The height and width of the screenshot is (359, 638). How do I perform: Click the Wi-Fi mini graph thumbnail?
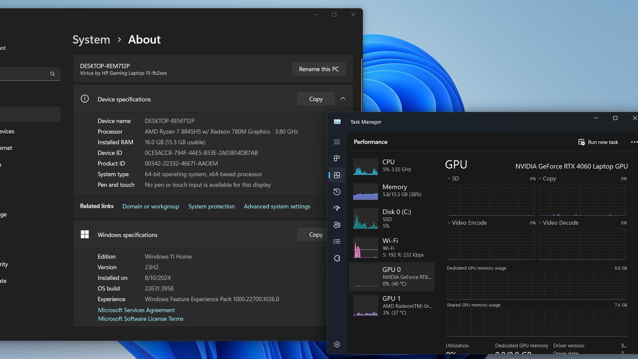pos(365,248)
